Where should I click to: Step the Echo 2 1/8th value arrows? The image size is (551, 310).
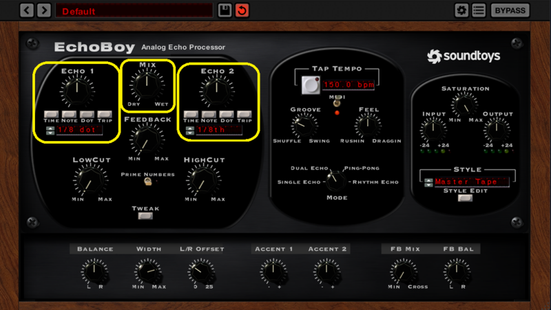pos(190,131)
